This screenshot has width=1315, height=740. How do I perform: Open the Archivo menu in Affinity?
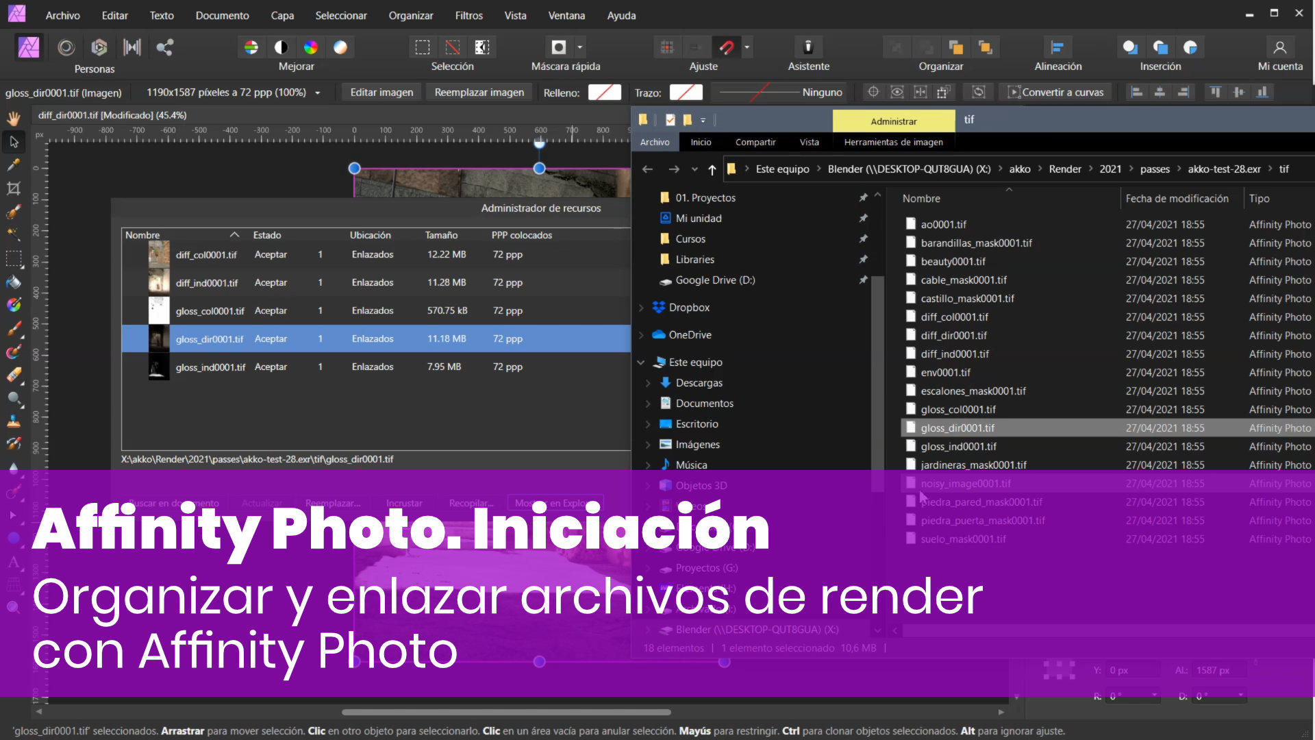[62, 15]
